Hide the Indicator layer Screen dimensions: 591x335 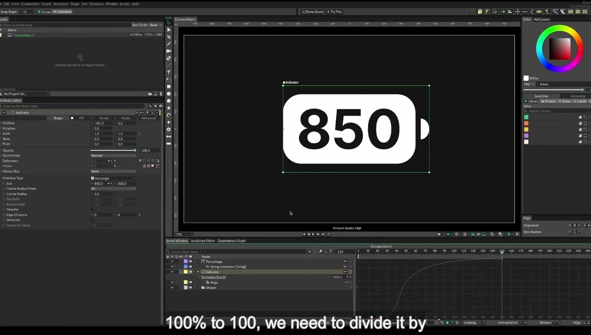click(172, 272)
